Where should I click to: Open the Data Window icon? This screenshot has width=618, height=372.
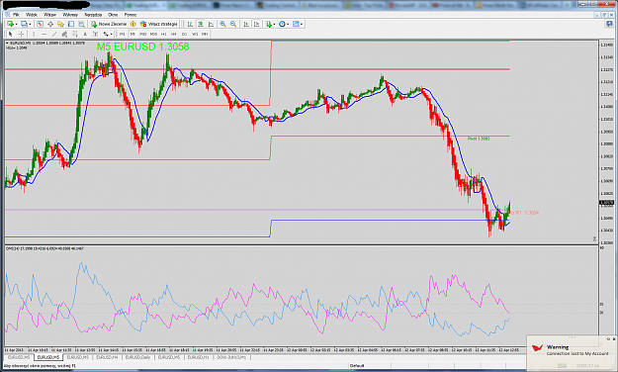[x=50, y=24]
